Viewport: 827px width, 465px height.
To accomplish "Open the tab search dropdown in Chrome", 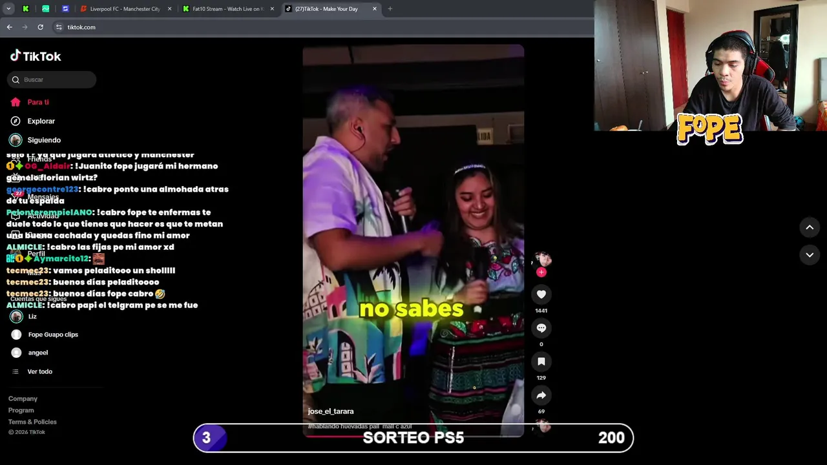I will (x=8, y=9).
